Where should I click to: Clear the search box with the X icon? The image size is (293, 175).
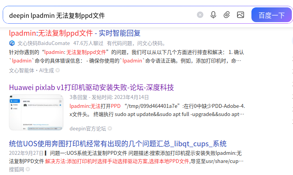coord(200,15)
